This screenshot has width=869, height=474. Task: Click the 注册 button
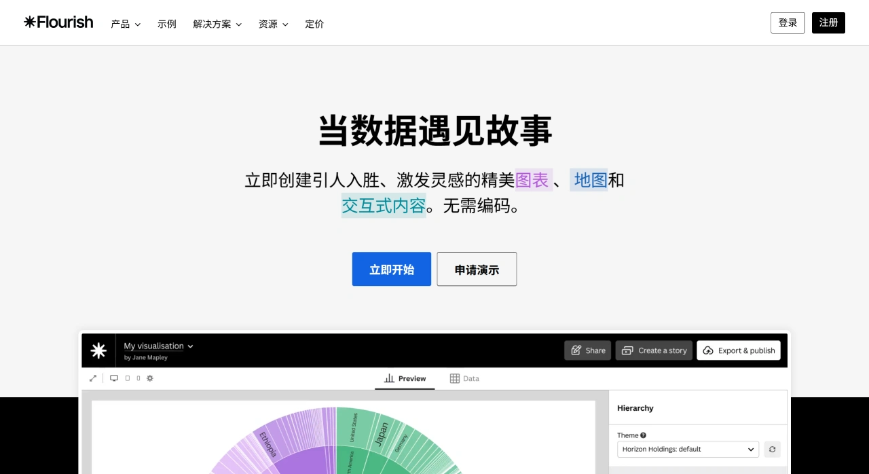click(828, 22)
